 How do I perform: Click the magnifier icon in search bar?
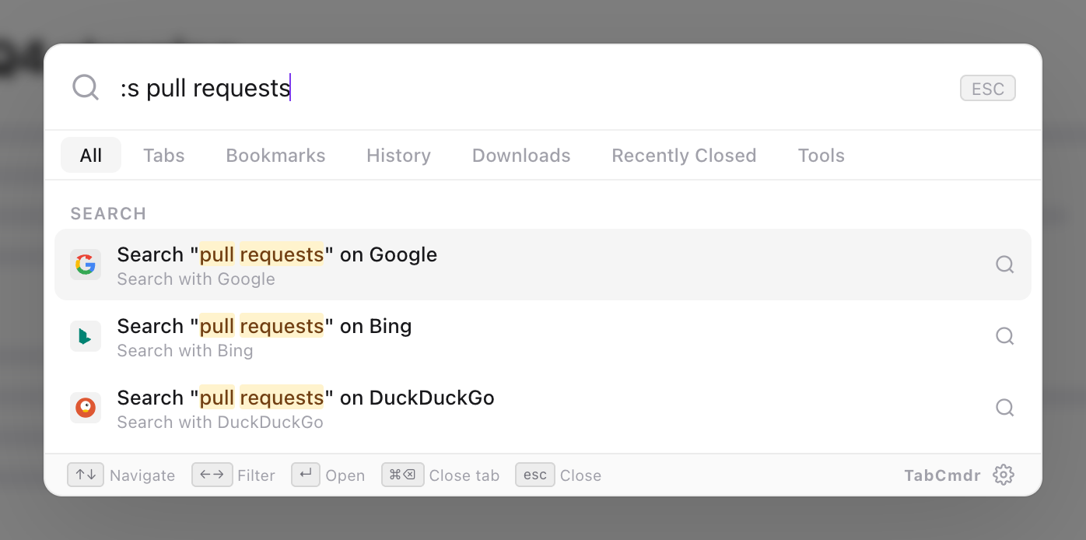[86, 88]
